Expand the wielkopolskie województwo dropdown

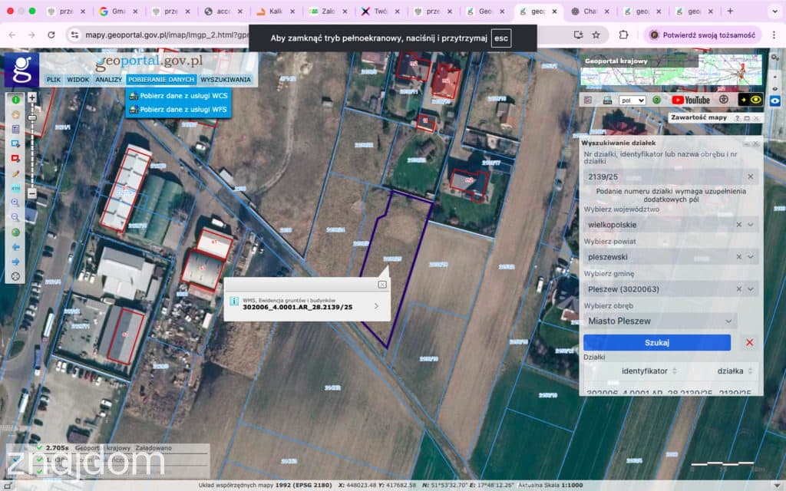751,225
